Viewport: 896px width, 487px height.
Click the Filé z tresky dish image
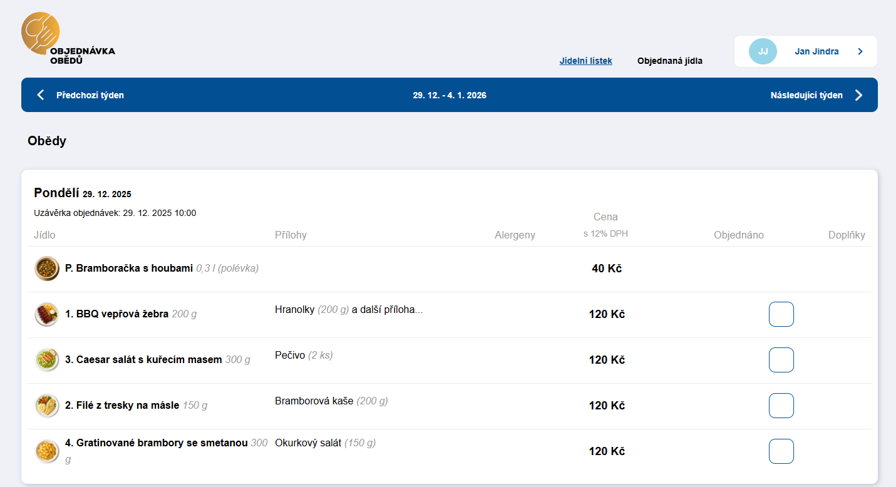[x=47, y=406]
